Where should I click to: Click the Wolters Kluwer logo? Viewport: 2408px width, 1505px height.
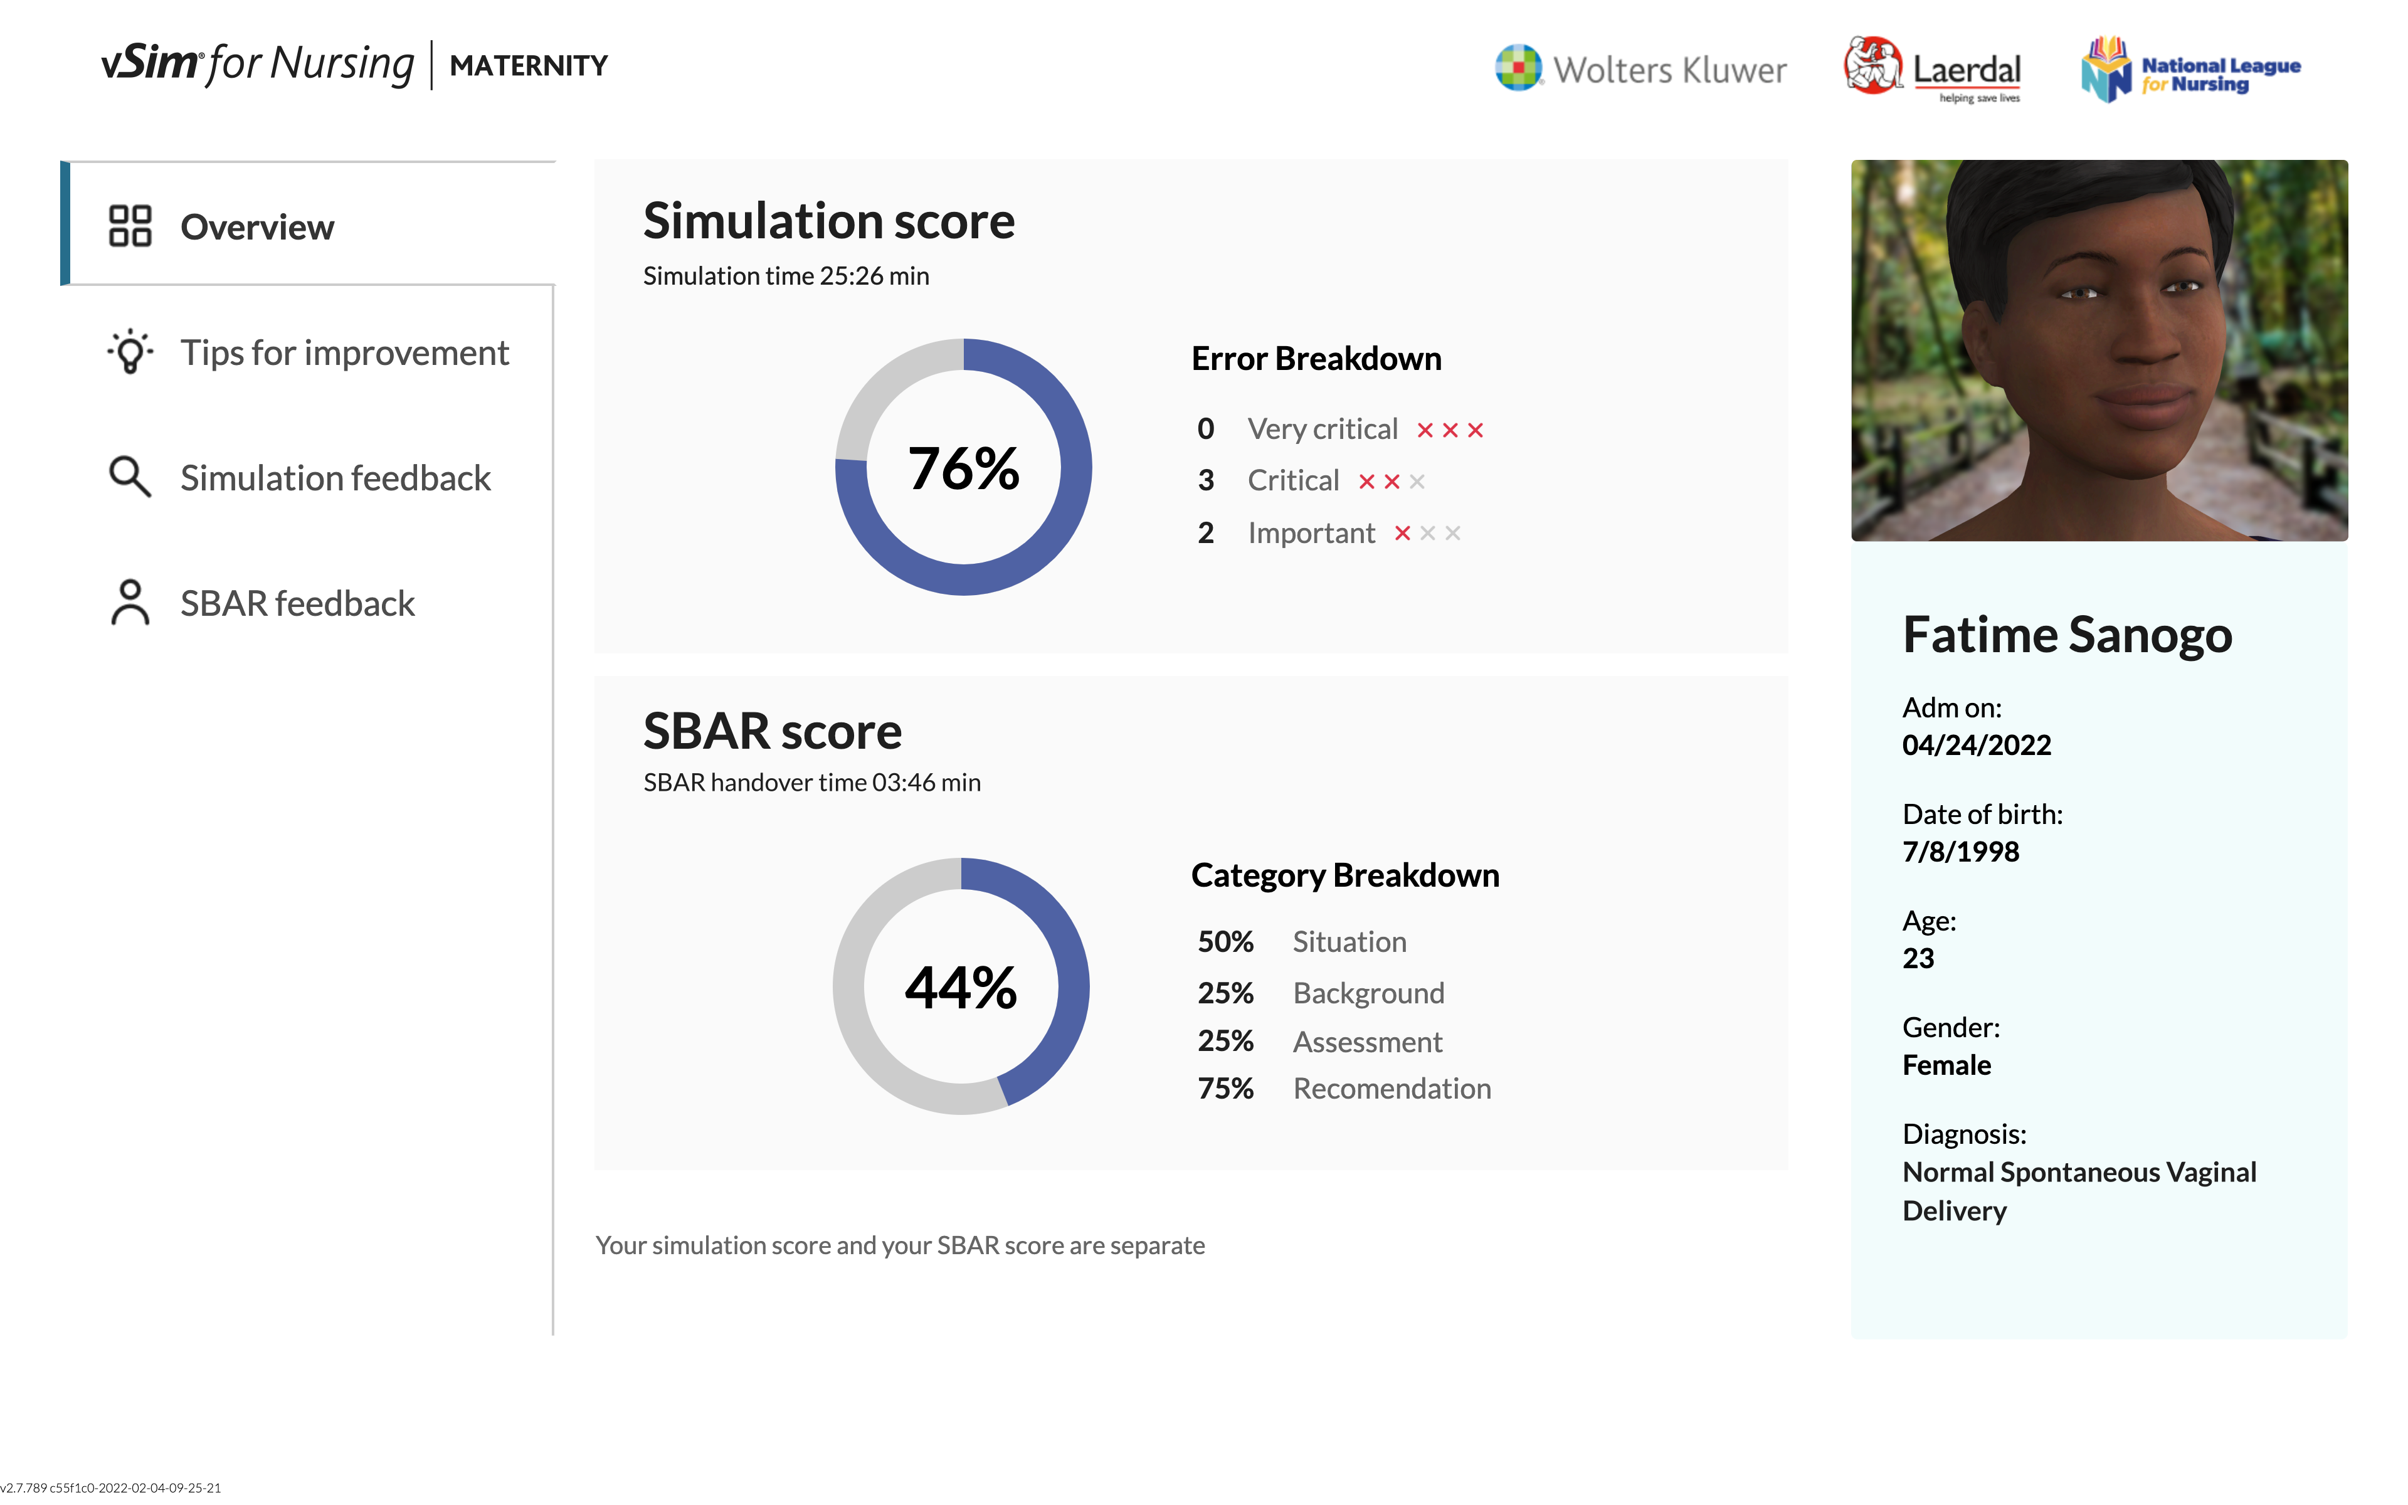[x=1640, y=69]
